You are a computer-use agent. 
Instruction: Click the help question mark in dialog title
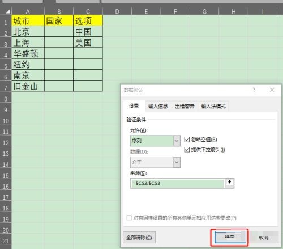[254, 90]
